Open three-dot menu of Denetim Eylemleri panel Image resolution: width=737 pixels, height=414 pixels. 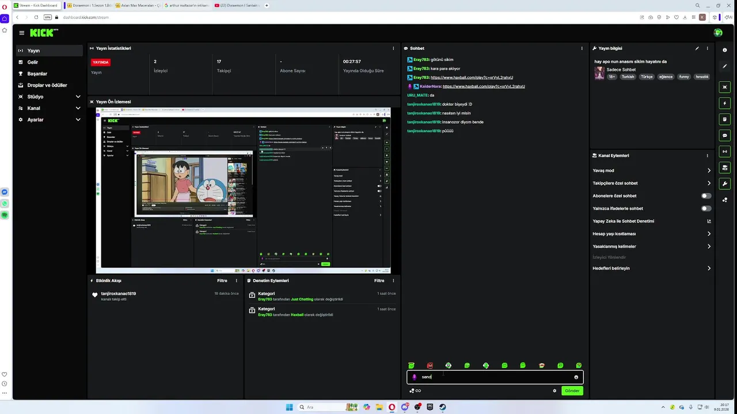click(x=393, y=281)
